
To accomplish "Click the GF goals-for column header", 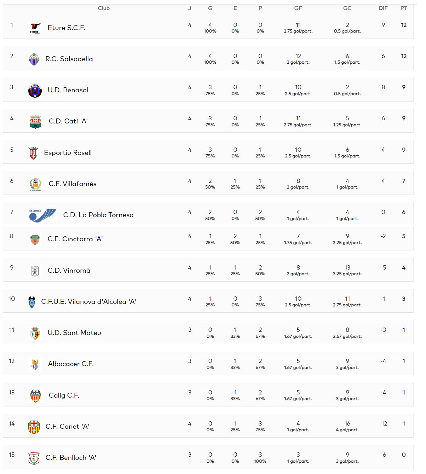I will coord(298,8).
